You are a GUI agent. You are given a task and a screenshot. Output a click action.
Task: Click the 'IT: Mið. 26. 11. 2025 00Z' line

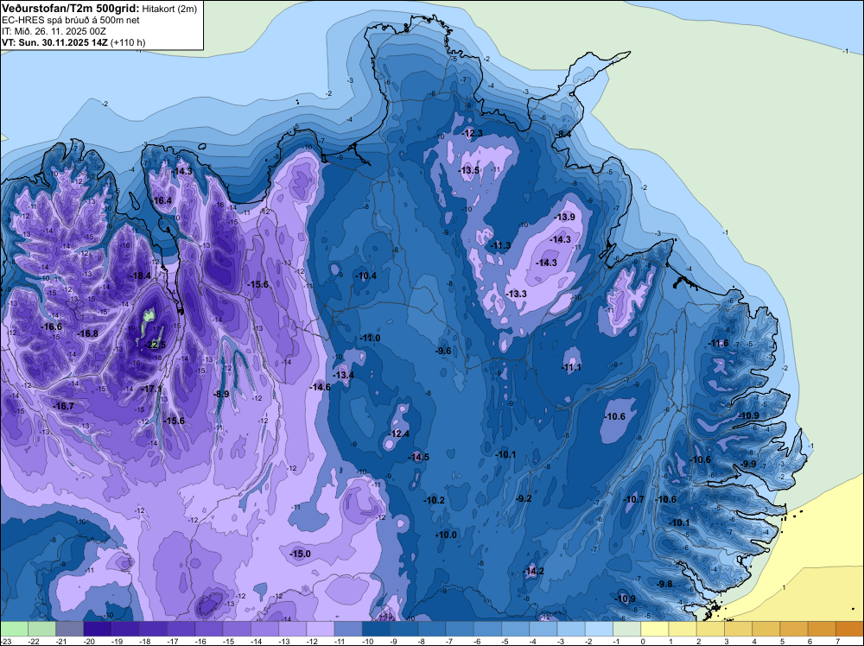pyautogui.click(x=54, y=31)
